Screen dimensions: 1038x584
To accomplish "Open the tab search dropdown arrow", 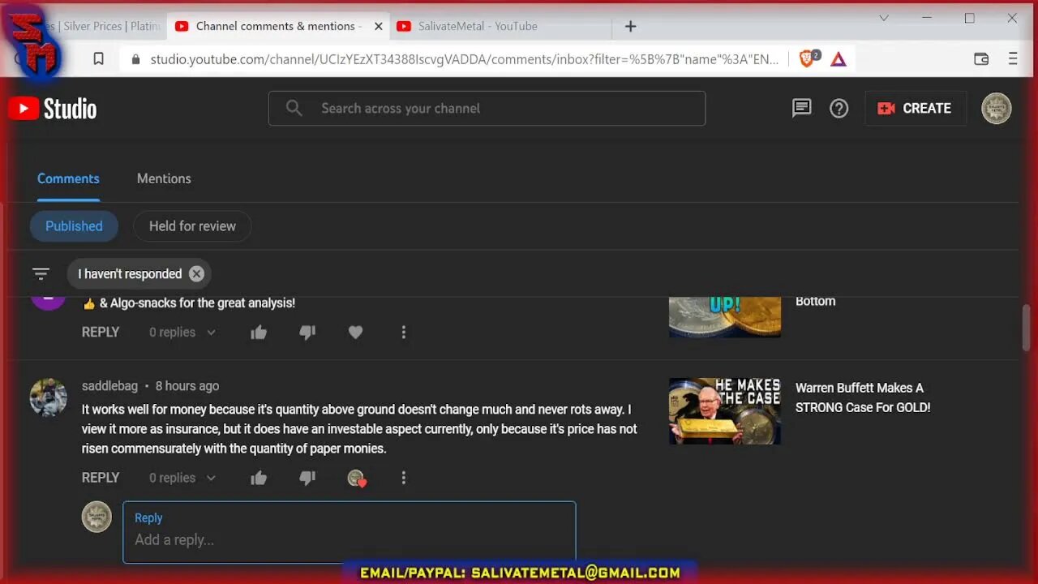I will tap(884, 18).
